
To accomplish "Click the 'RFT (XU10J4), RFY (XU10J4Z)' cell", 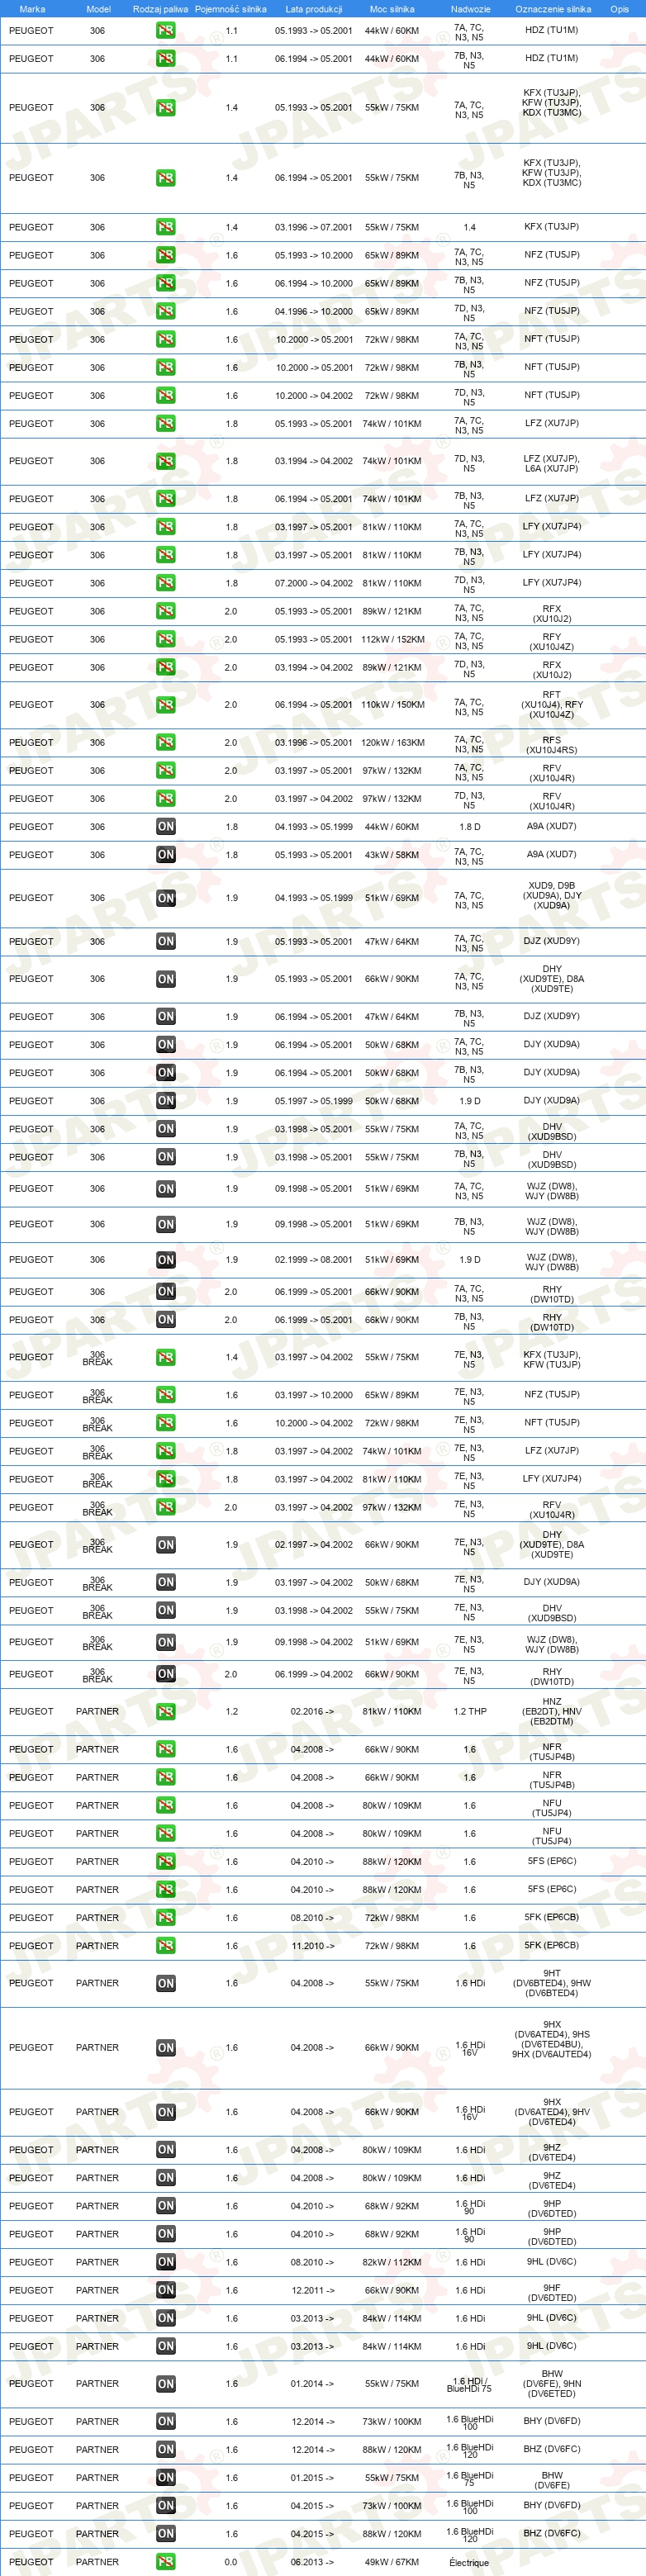I will 552,705.
